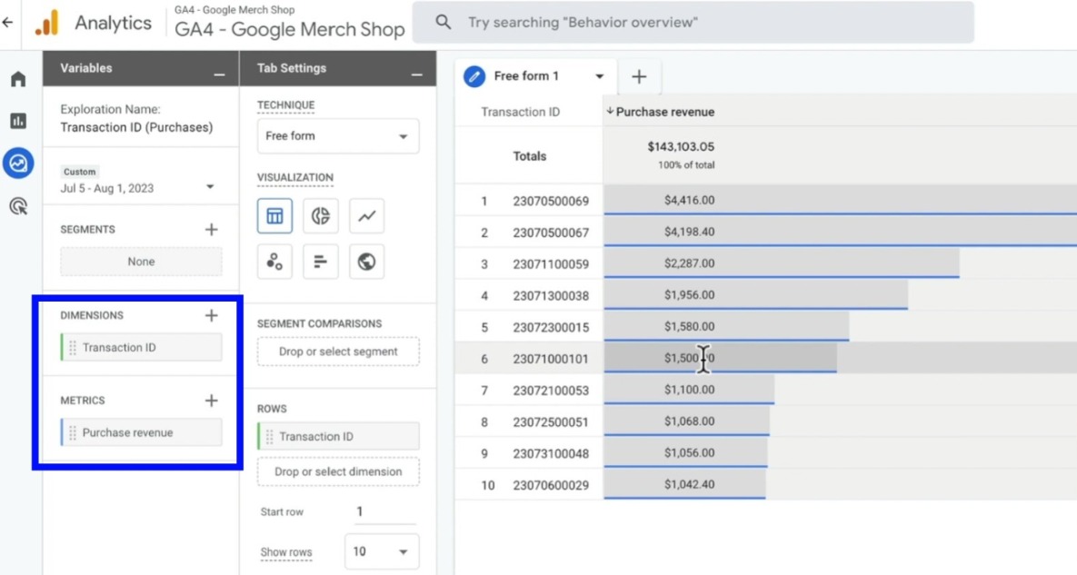Click transaction 23071300038 cell

click(x=551, y=296)
